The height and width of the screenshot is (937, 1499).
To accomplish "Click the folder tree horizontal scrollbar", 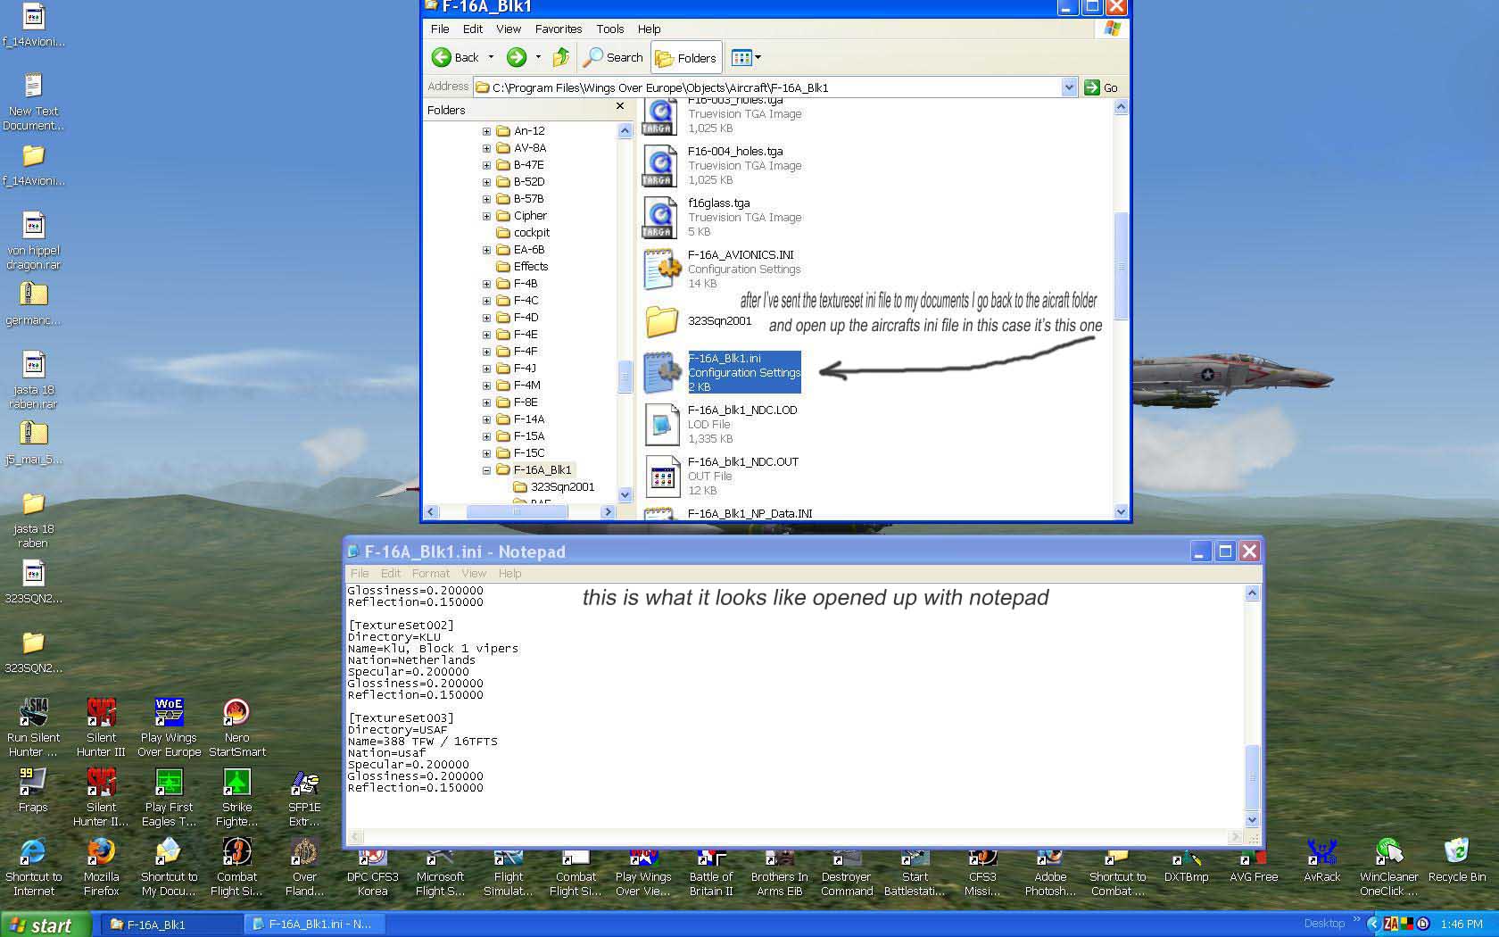I will 519,512.
